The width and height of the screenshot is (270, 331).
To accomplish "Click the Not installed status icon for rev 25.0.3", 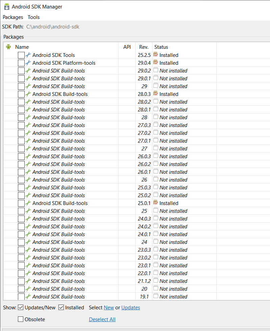I will [156, 187].
